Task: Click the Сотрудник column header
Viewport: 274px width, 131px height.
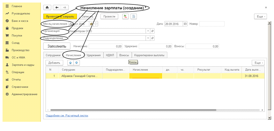Action: [80, 70]
